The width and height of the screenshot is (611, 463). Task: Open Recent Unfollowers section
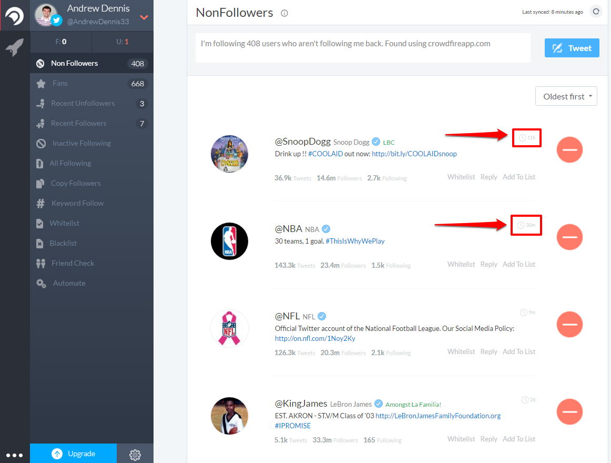[x=91, y=103]
